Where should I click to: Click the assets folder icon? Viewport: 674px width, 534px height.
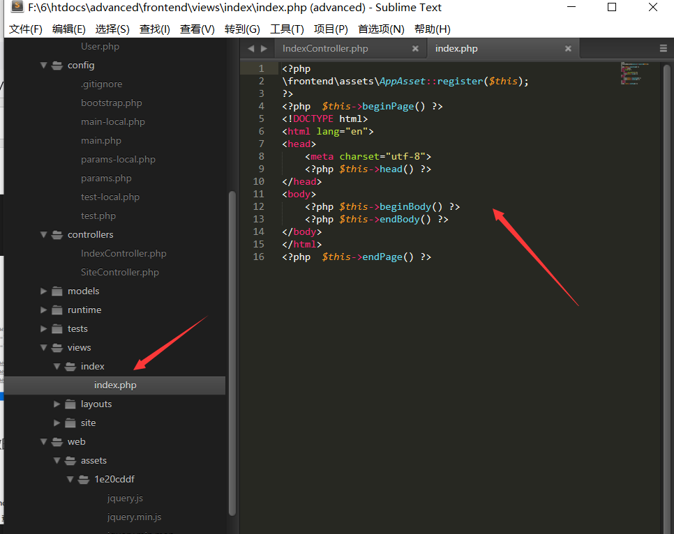click(x=70, y=461)
